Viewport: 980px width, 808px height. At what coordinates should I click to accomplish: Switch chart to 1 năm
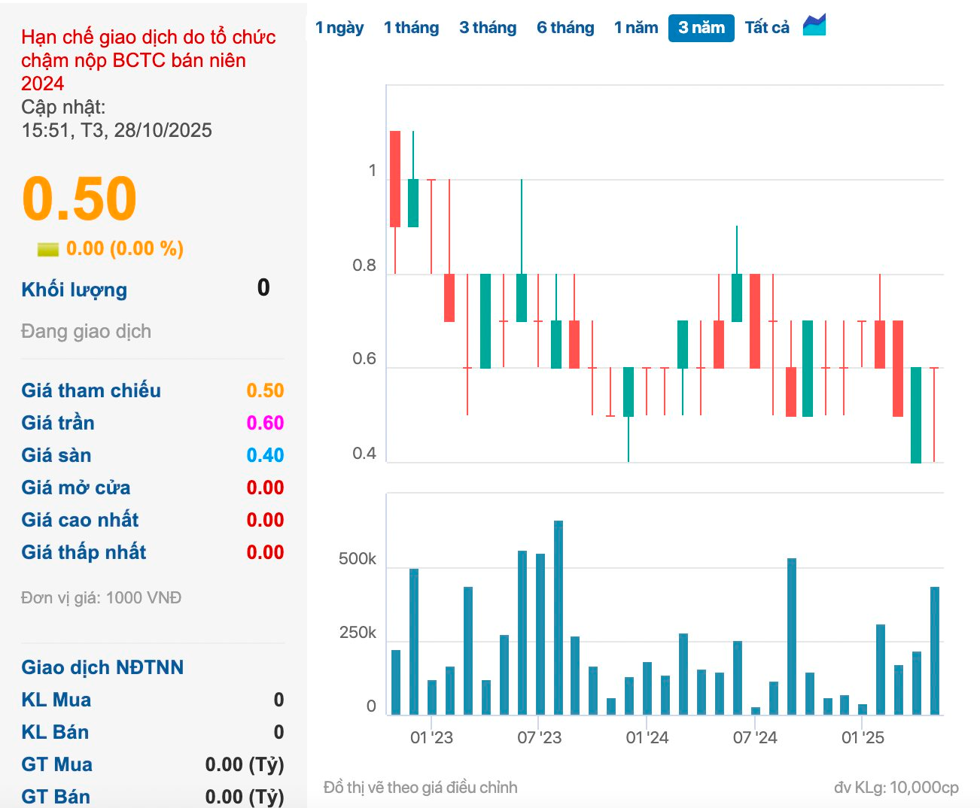636,28
